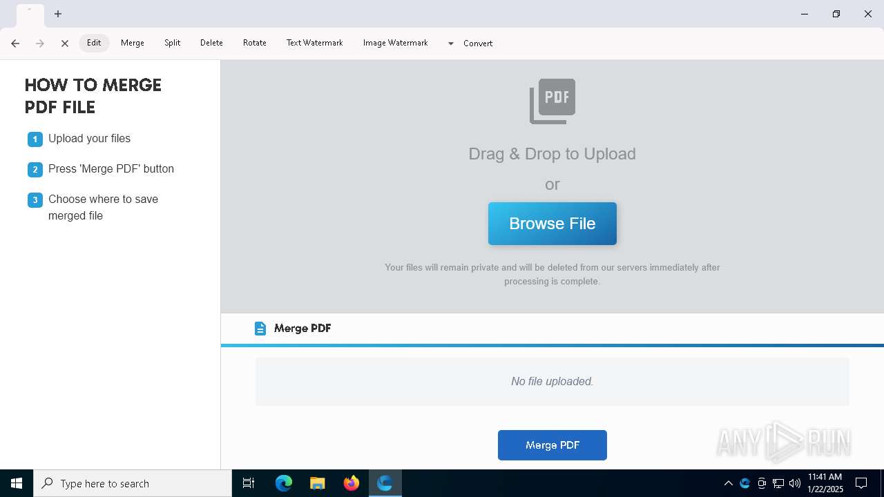Open the Image Watermark option
The width and height of the screenshot is (884, 497).
click(396, 43)
